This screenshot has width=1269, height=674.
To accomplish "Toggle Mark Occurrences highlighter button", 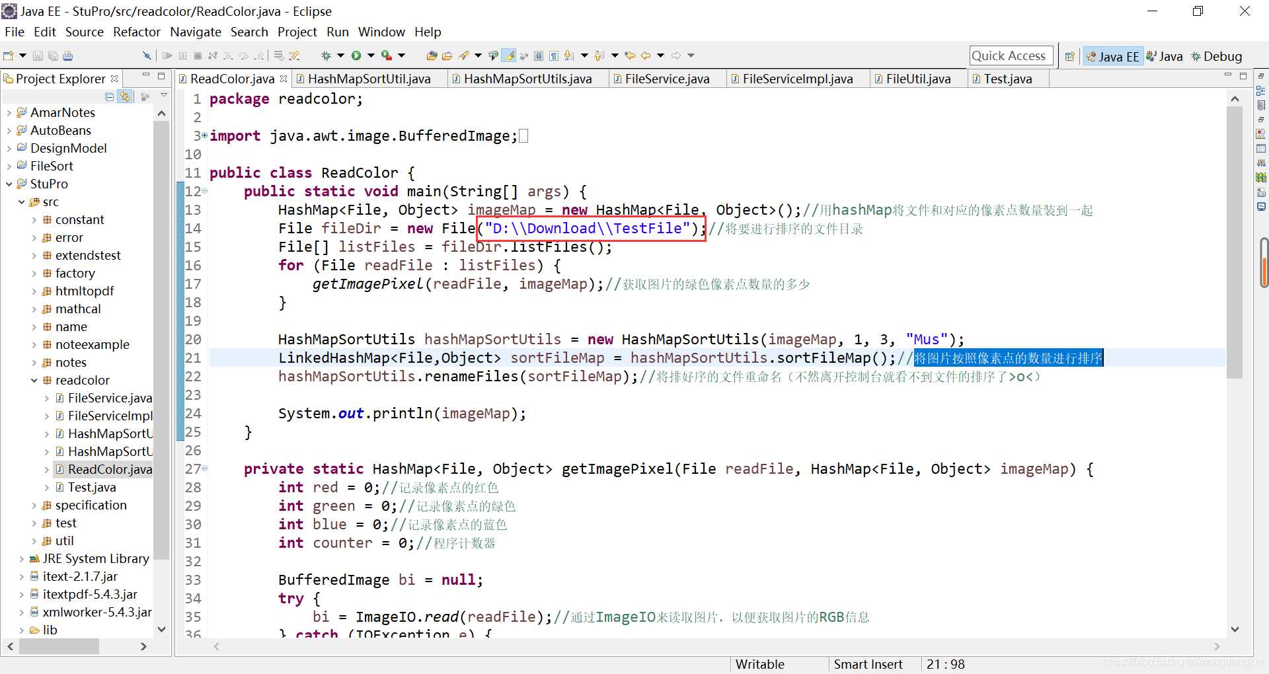I will click(509, 56).
